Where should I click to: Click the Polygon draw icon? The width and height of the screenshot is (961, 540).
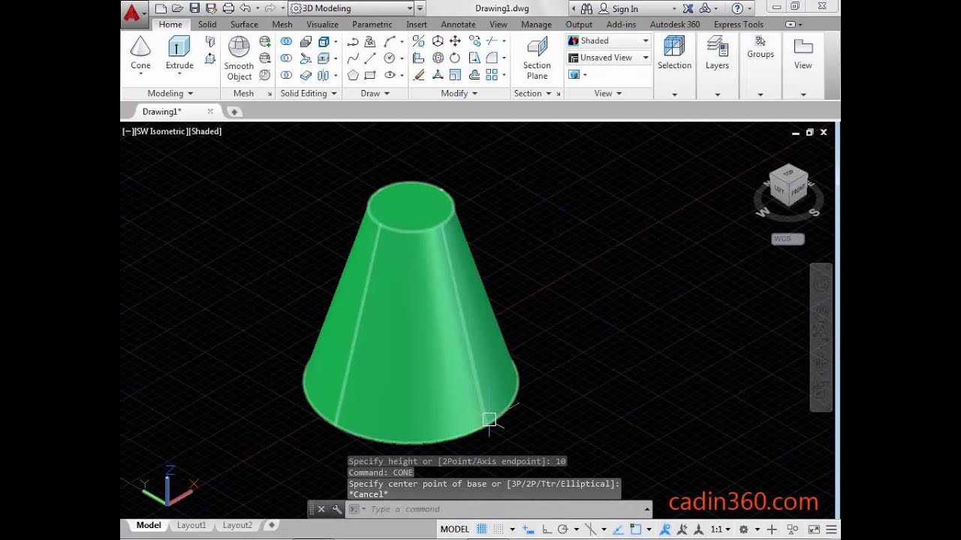point(352,75)
